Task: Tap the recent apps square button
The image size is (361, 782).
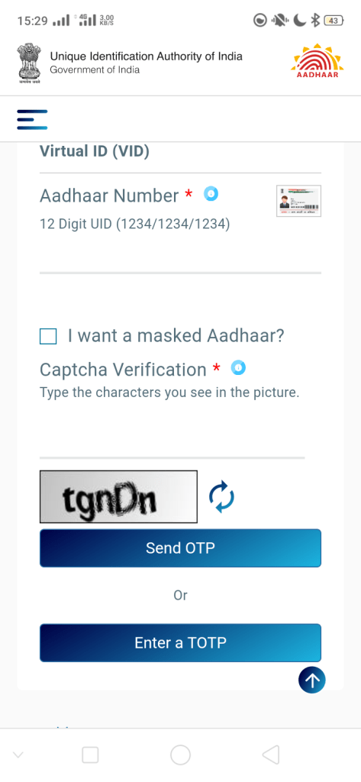Action: click(90, 755)
